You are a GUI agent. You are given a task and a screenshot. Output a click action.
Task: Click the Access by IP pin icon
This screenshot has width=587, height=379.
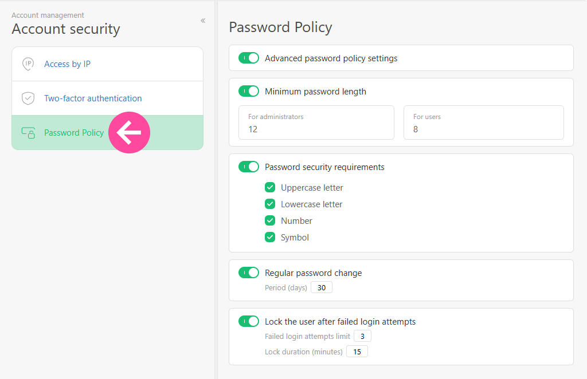click(28, 64)
